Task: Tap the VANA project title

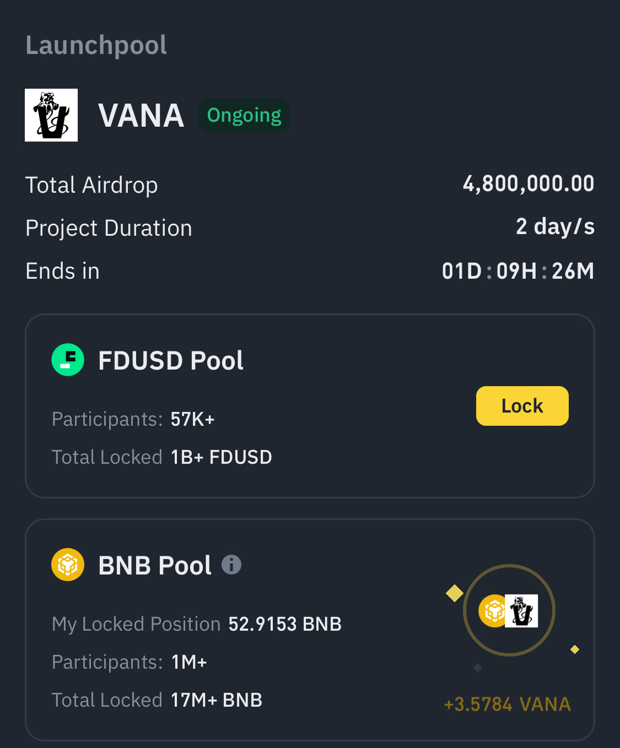Action: click(141, 116)
